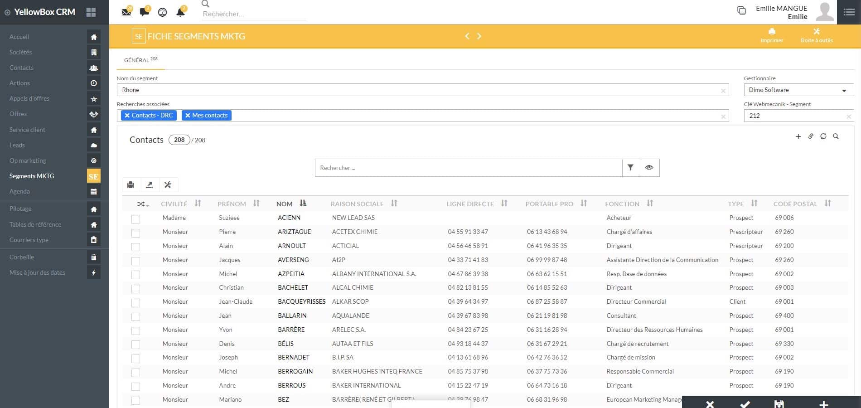861x408 pixels.
Task: Switch to the GÉNÉRAL tab
Action: click(137, 60)
